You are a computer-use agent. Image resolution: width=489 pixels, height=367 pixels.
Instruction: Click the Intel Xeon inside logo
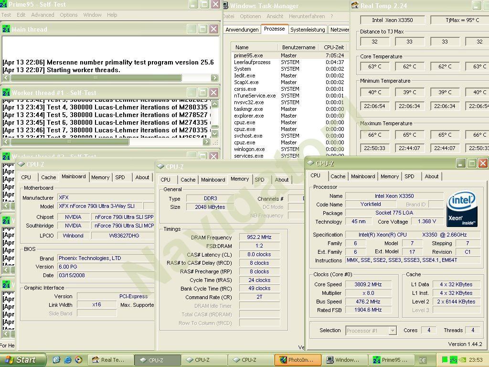point(462,208)
